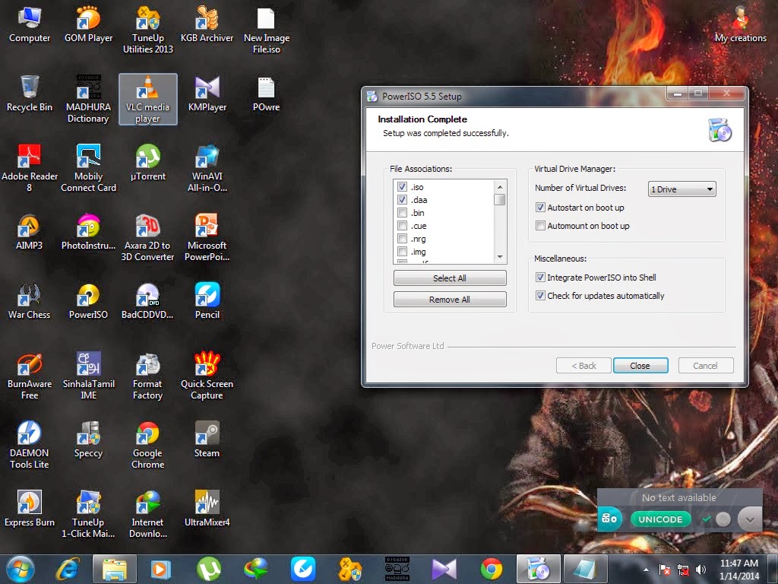Show hidden system tray icons
The width and height of the screenshot is (778, 584).
point(646,570)
